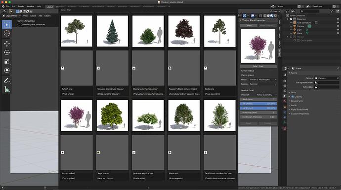Open the Season dropdown
The image size is (341, 190).
click(x=263, y=84)
